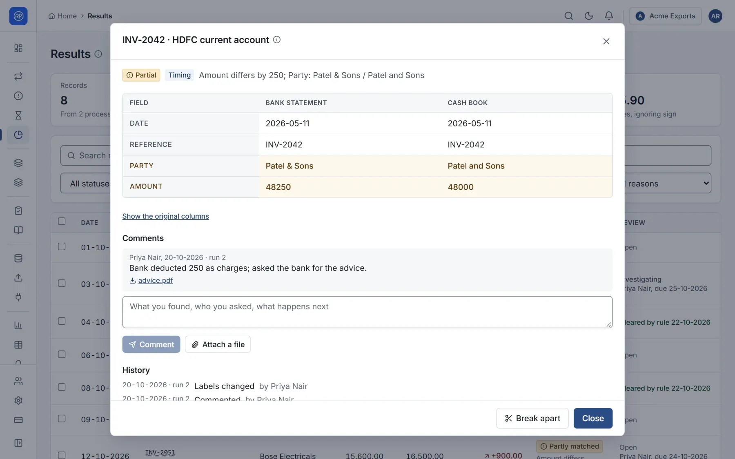Go to Home breadcrumb

62,16
